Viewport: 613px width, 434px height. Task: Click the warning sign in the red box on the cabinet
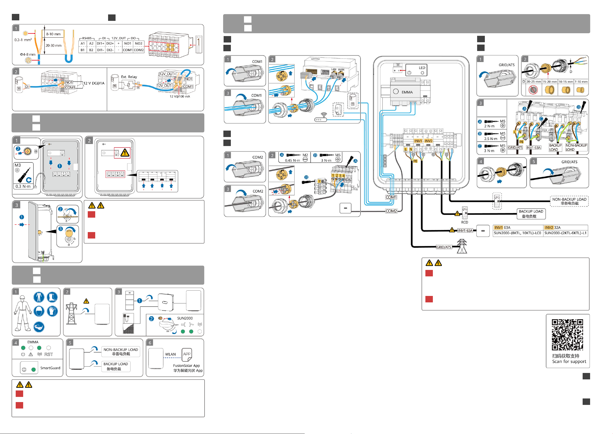pos(125,153)
